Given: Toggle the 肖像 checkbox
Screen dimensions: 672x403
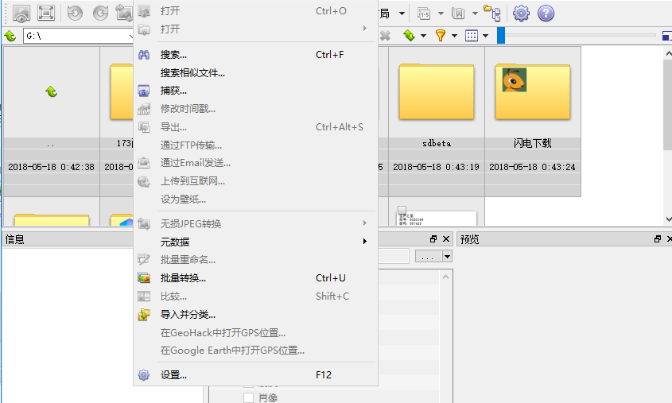Looking at the screenshot, I should click(249, 397).
